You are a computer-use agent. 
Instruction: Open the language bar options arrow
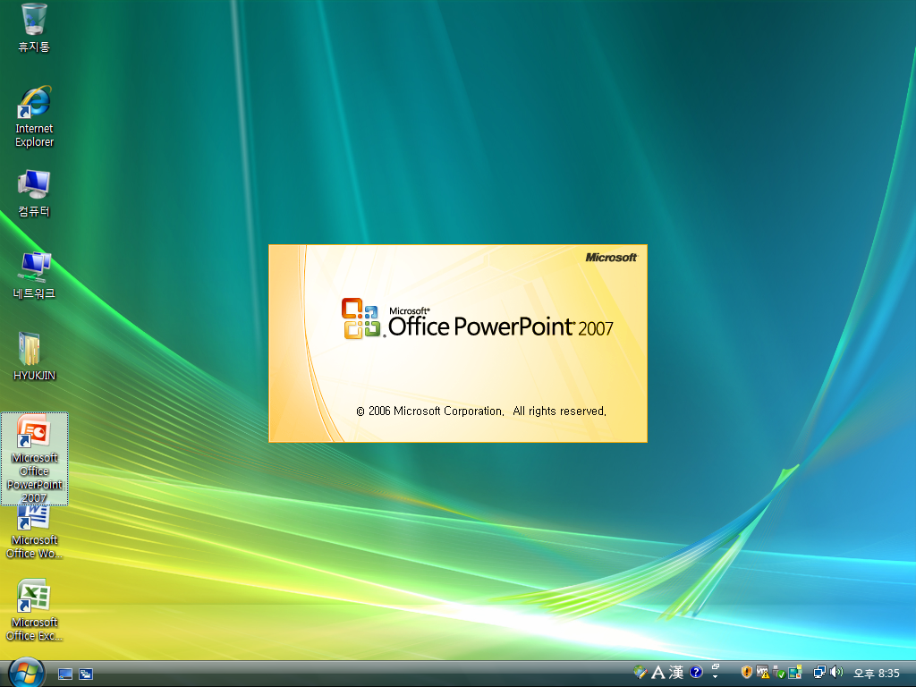click(x=715, y=676)
